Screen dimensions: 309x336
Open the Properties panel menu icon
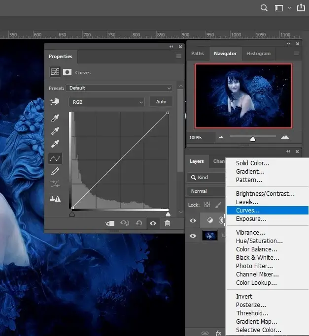(179, 57)
